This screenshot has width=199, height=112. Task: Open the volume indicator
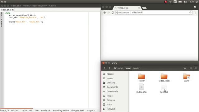[185, 2]
